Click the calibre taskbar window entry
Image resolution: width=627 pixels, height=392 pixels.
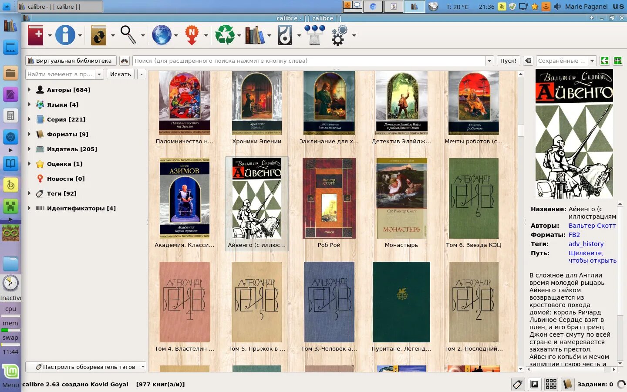[x=60, y=7]
